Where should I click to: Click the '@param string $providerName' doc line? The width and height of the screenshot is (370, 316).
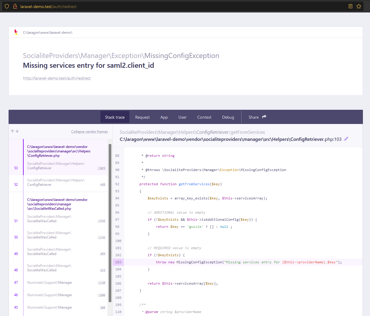pos(171,312)
